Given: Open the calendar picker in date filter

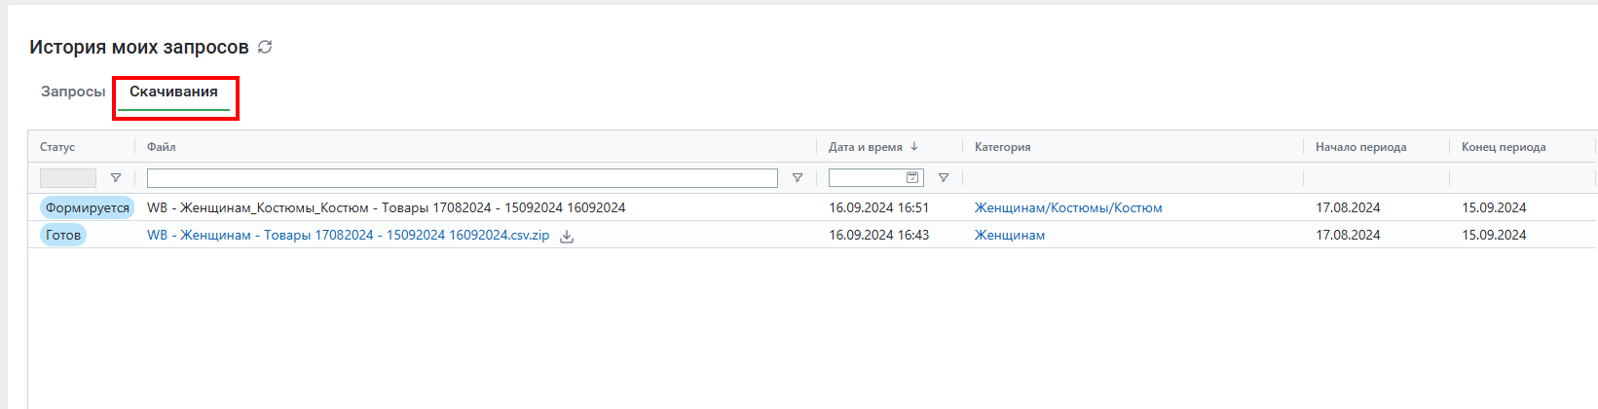Looking at the screenshot, I should [x=912, y=177].
